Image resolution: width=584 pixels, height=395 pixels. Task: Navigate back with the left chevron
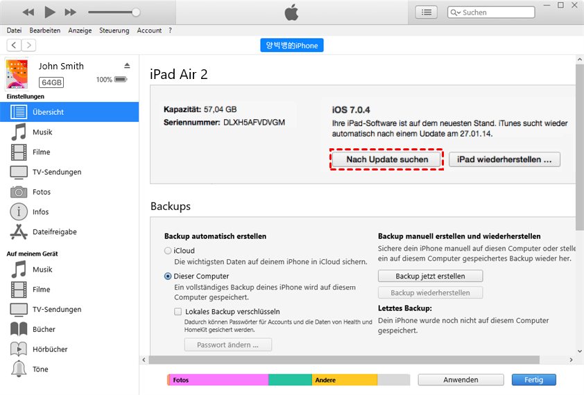[14, 45]
